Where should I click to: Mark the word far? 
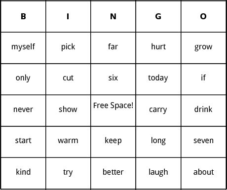coord(113,46)
